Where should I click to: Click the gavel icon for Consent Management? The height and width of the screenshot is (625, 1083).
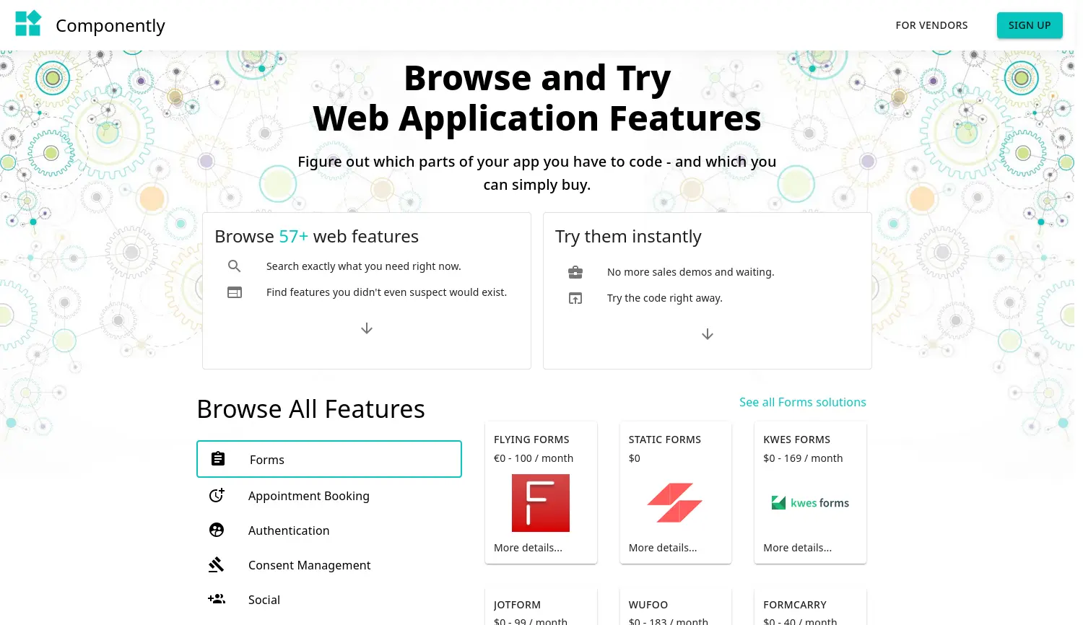pos(217,564)
